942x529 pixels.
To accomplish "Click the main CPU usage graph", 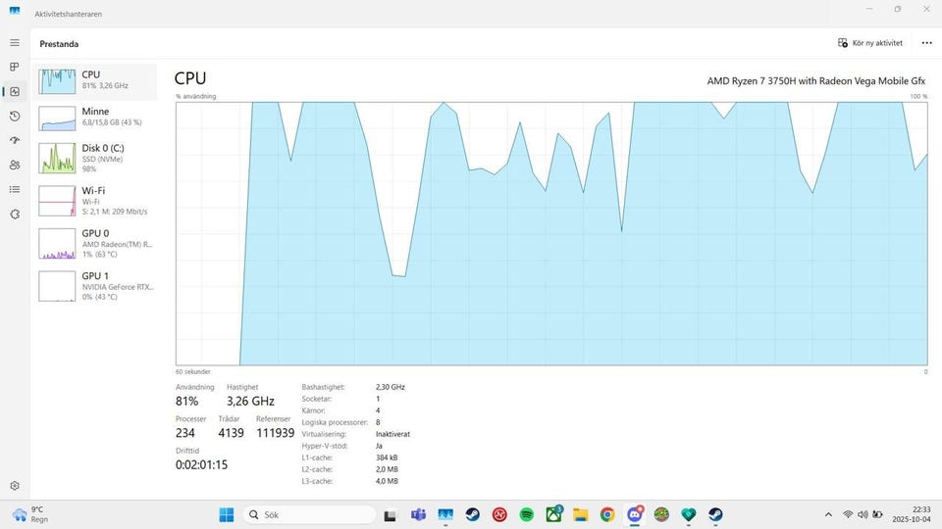I will 551,233.
